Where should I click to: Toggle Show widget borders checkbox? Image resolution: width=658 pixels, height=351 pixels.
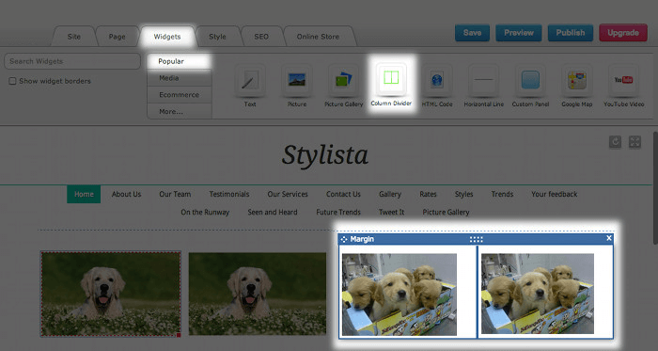coord(12,81)
